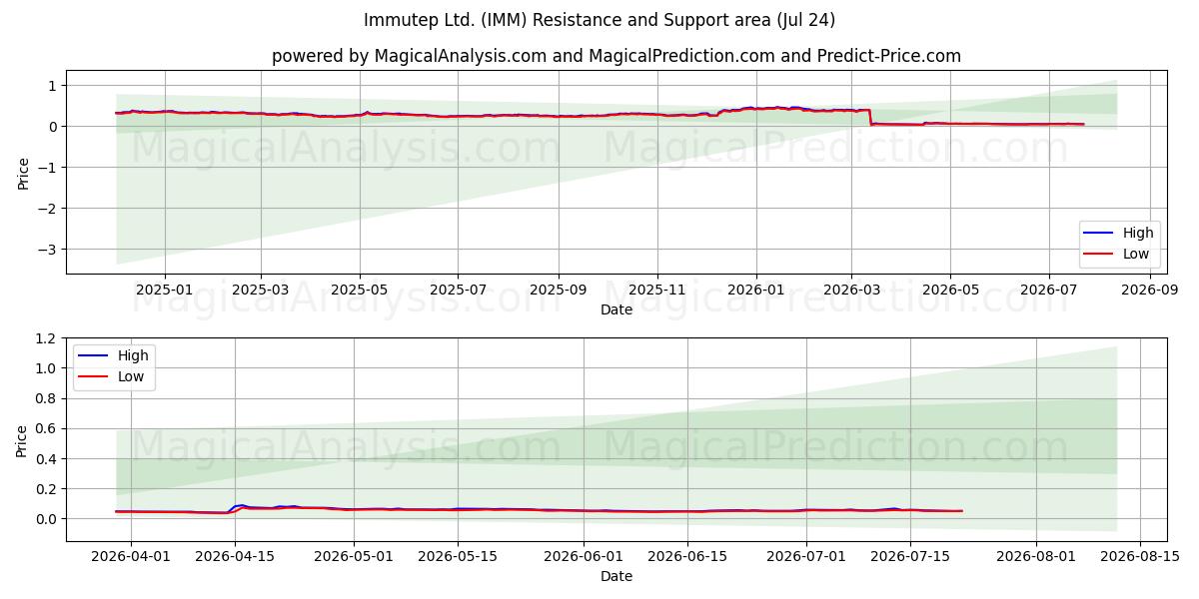Click the "2026-07-01" date tick label
This screenshot has height=599, width=1199.
pos(806,557)
